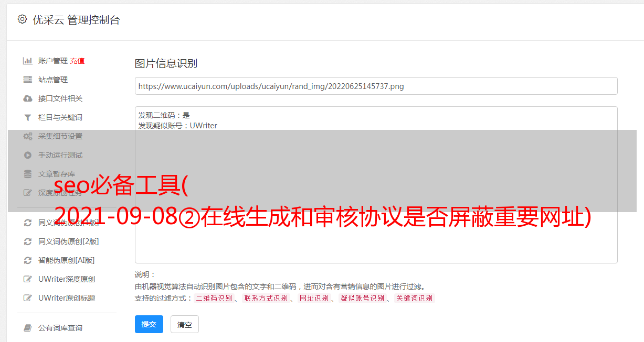
Task: Click the edit icon for UWriter原创标题
Action: [x=28, y=298]
